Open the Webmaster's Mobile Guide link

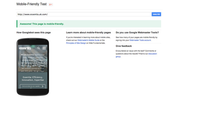pos(88,40)
